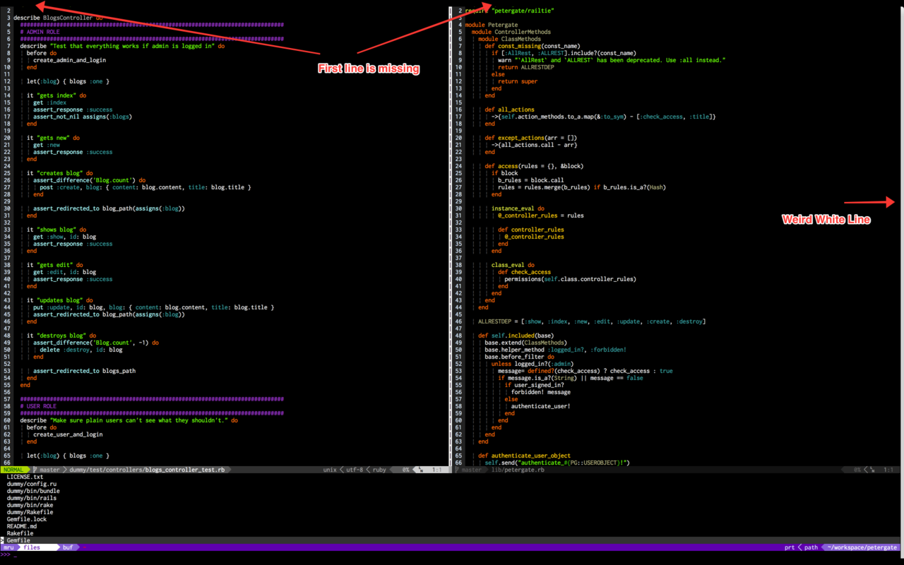The image size is (904, 565).
Task: Open dummy/config.ru from the file list
Action: 32,484
